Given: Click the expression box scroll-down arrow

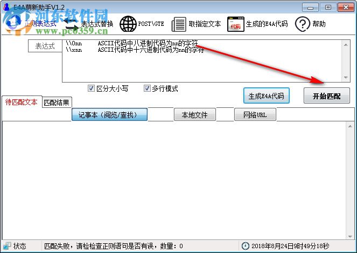Looking at the screenshot, I should click(x=346, y=78).
